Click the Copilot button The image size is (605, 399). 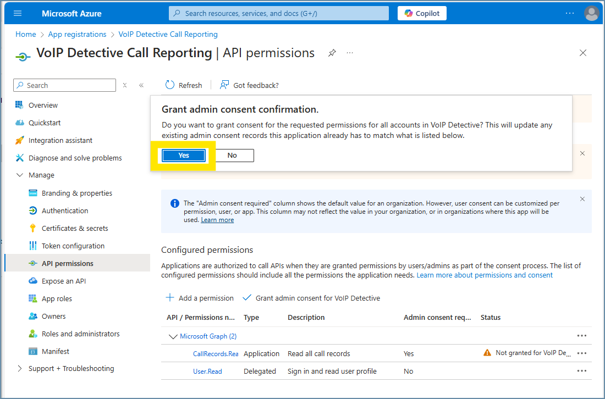pos(422,13)
